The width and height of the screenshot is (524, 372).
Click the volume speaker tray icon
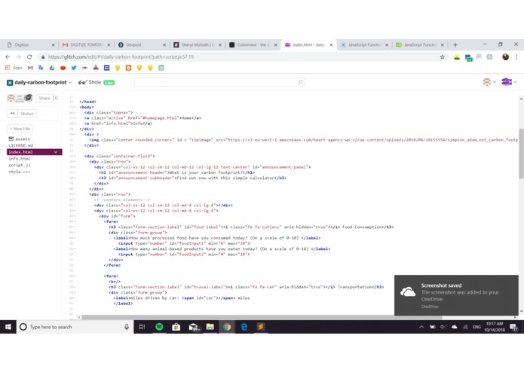[x=443, y=327]
